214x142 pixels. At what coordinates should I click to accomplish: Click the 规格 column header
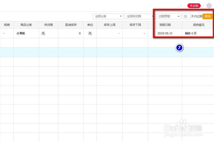tap(7, 25)
